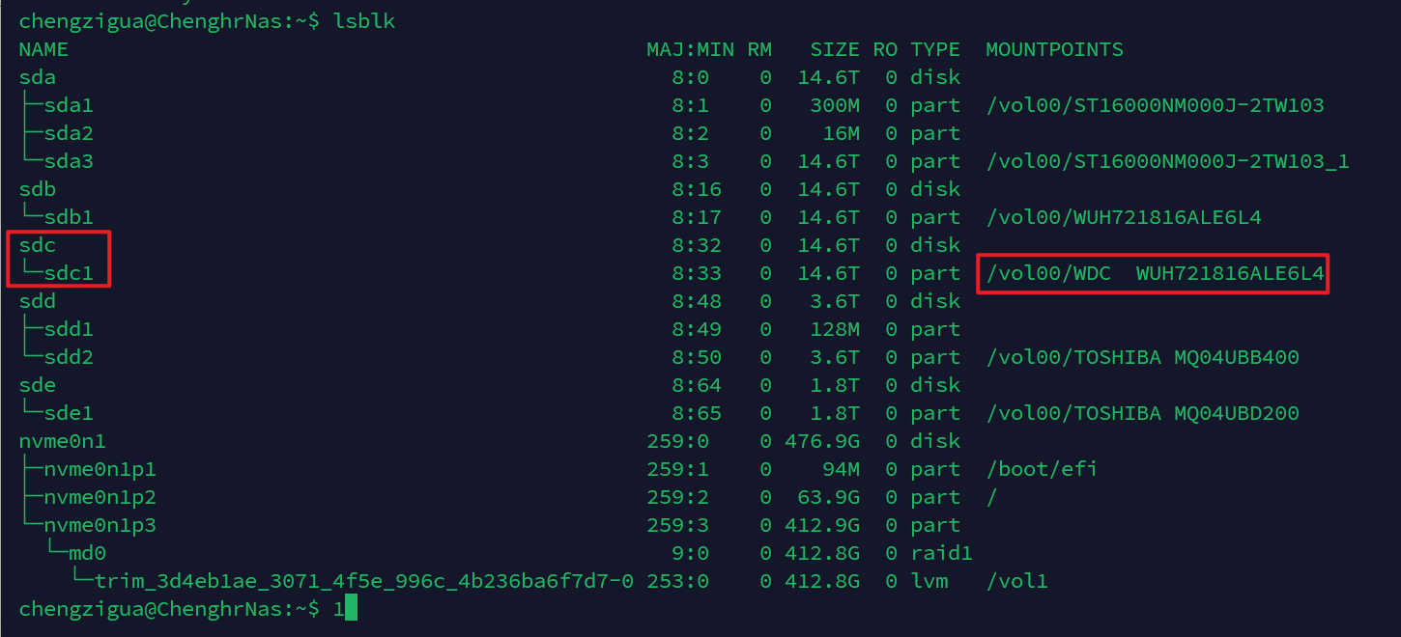Click the MOUNTPOINTS column header
This screenshot has height=637, width=1401.
(1054, 49)
